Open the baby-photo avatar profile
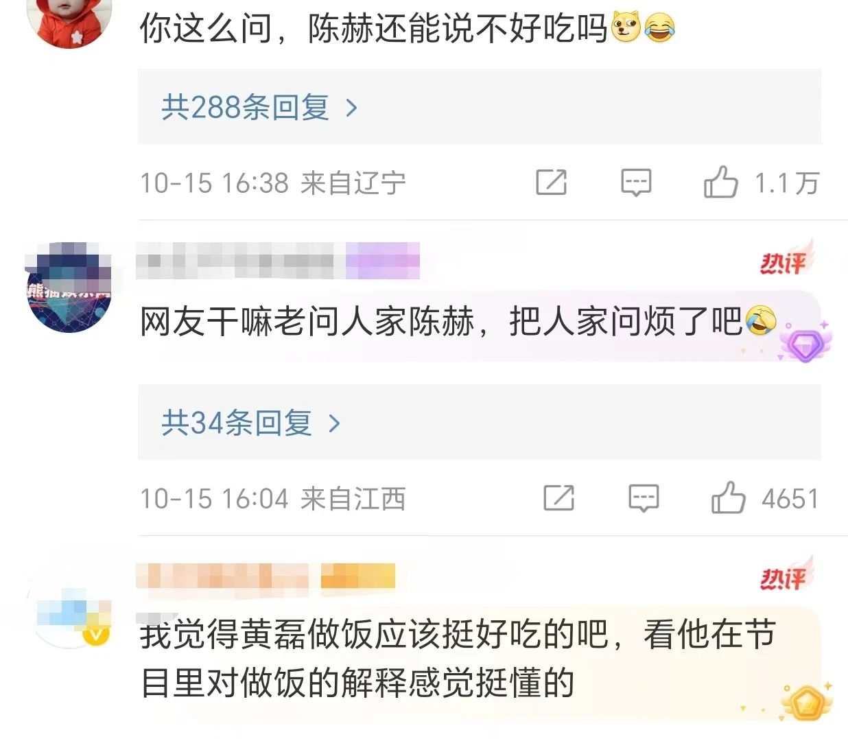This screenshot has width=848, height=739. pyautogui.click(x=69, y=21)
